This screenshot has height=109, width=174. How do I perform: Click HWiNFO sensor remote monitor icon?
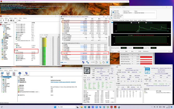pyautogui.click(x=83, y=62)
